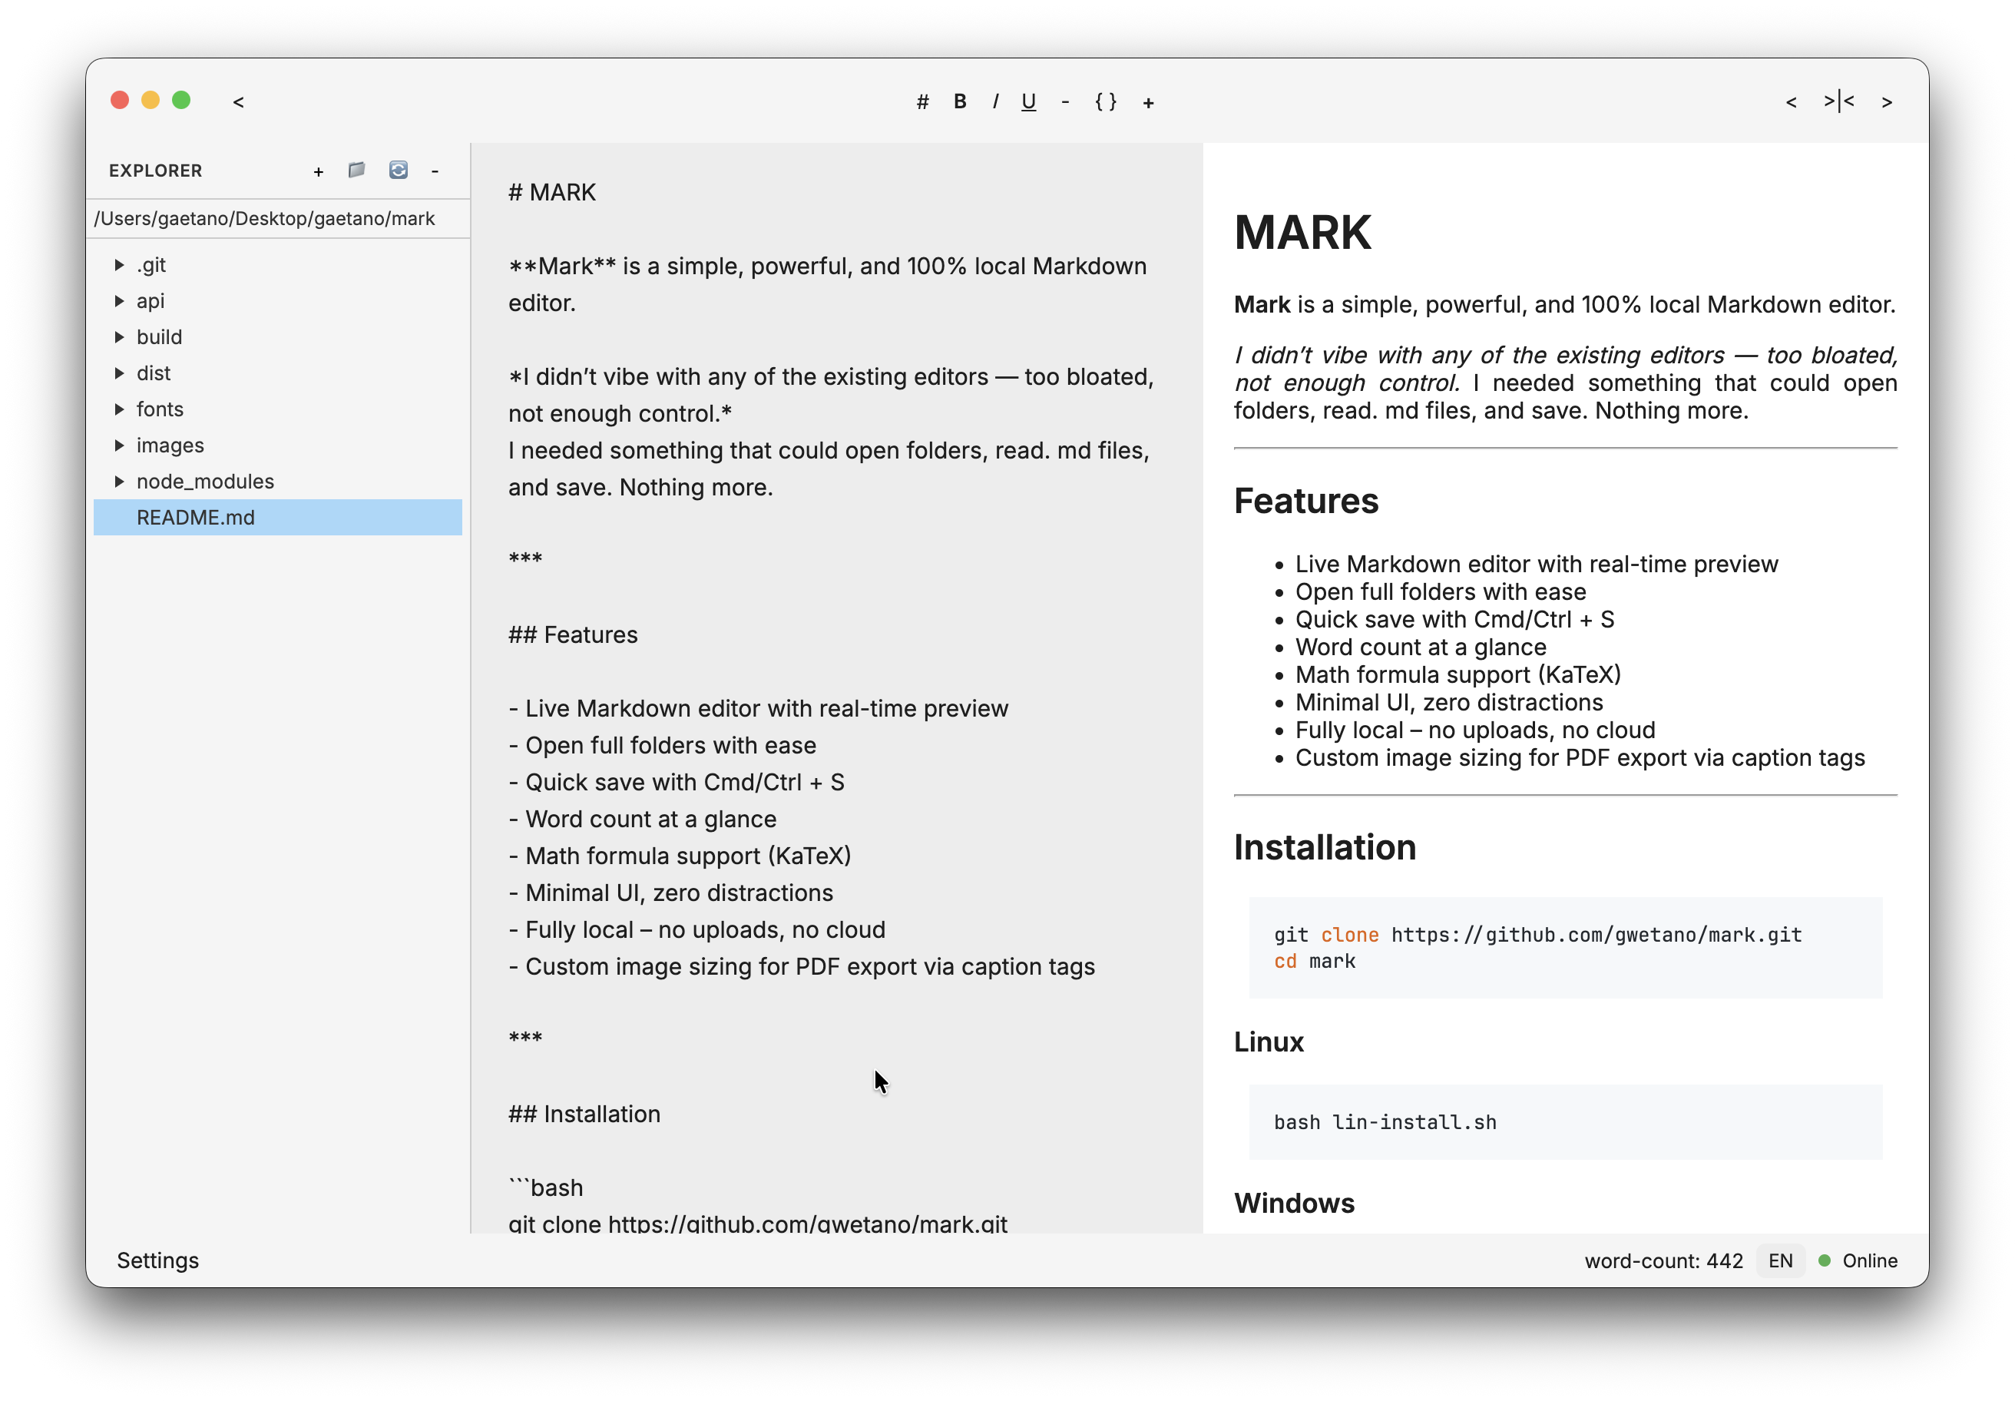The width and height of the screenshot is (2015, 1401).
Task: Click the plus button in formatting toolbar
Action: click(x=1148, y=103)
